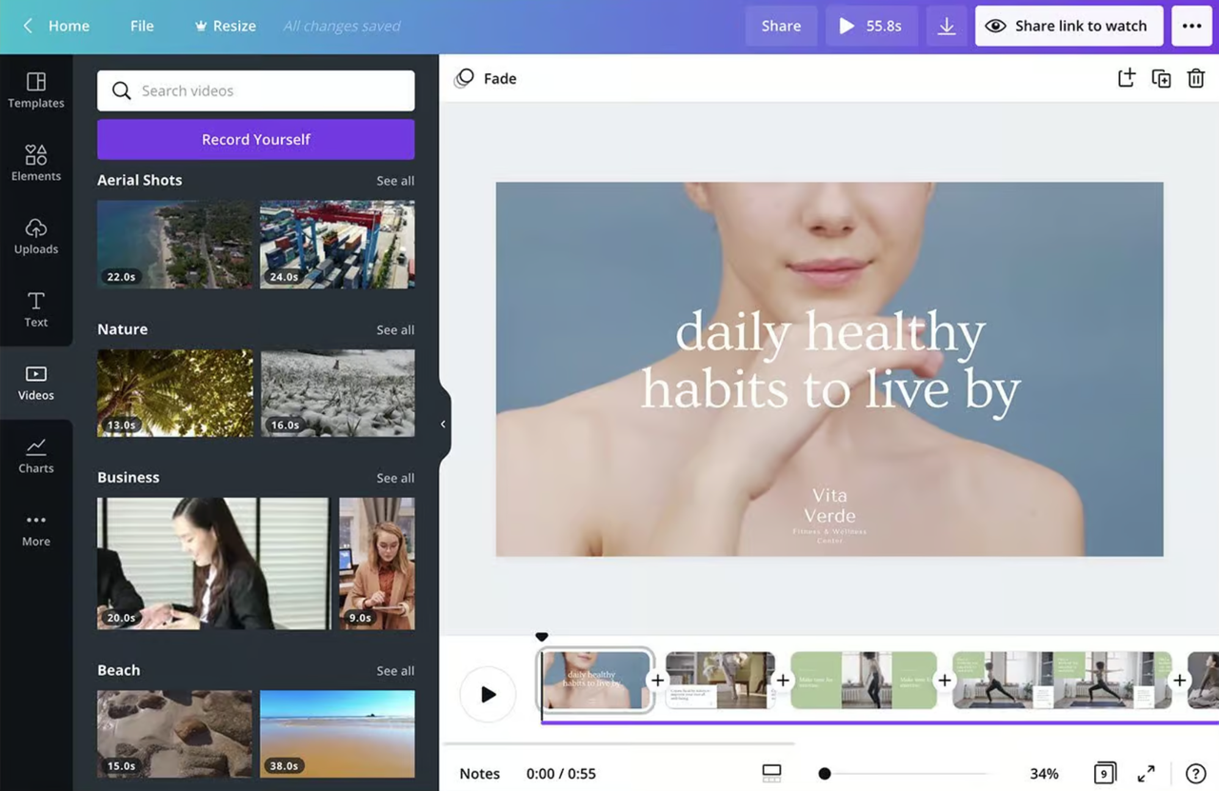The height and width of the screenshot is (791, 1219).
Task: Add a new page after the current one
Action: 1127,78
